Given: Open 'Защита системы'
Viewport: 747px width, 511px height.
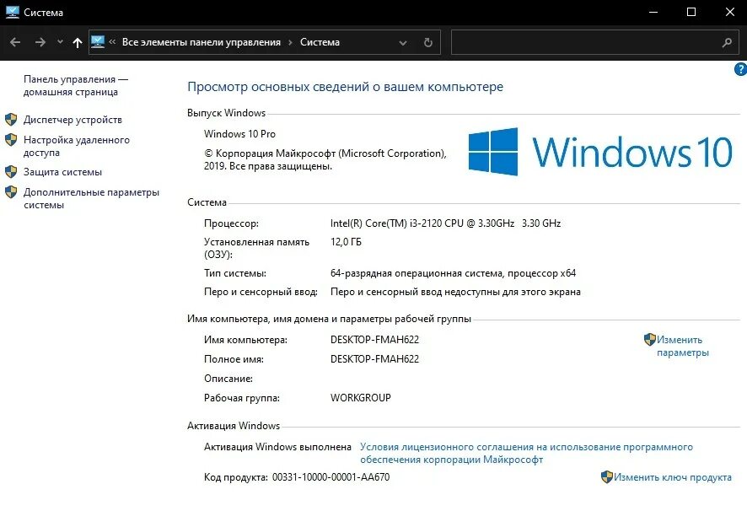Looking at the screenshot, I should pyautogui.click(x=63, y=172).
